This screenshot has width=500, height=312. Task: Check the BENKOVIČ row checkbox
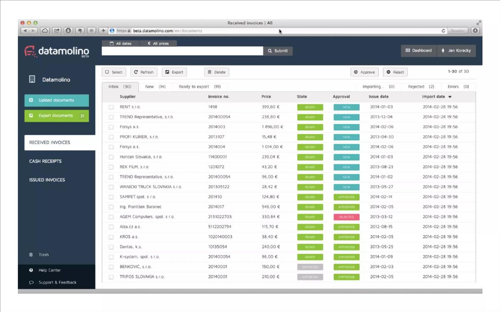(111, 267)
